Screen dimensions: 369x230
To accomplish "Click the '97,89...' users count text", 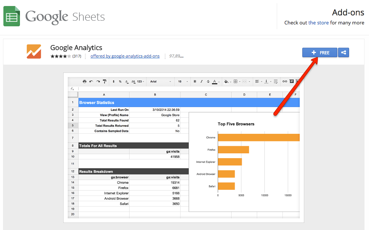I will (x=176, y=56).
